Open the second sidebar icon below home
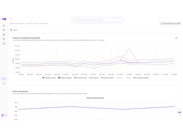This screenshot has height=137, width=183. 4,30
